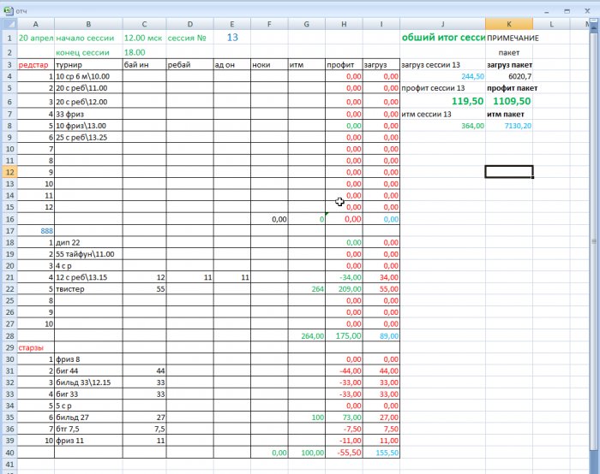This screenshot has width=600, height=474.
Task: Click the 73,00 profit cell
Action: point(344,418)
